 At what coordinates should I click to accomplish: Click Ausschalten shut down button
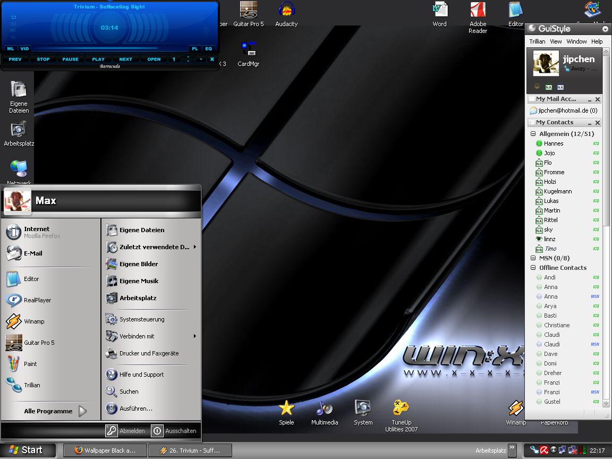174,431
